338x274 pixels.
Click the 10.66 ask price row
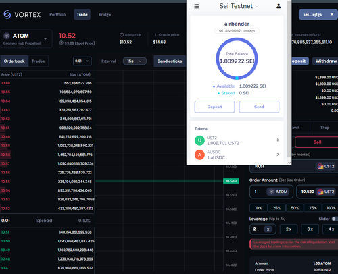pos(47,83)
